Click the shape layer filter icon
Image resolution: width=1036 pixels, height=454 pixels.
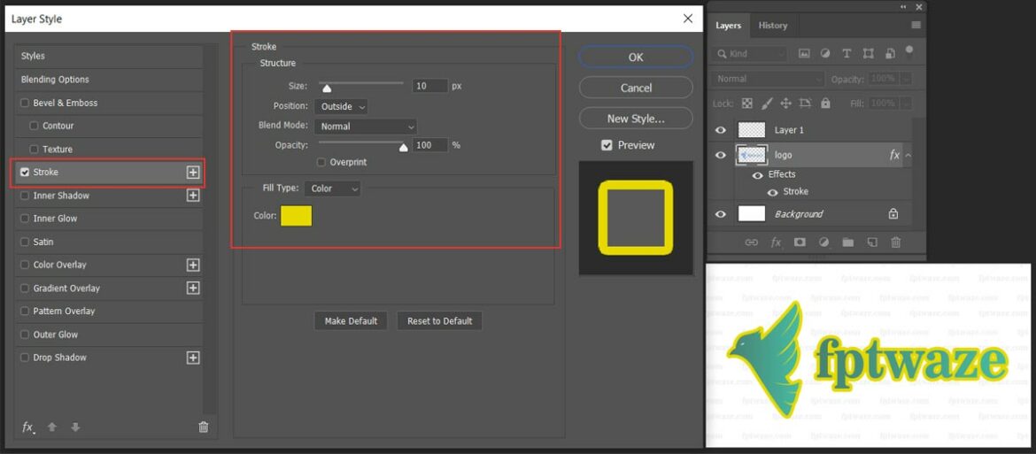tap(868, 54)
